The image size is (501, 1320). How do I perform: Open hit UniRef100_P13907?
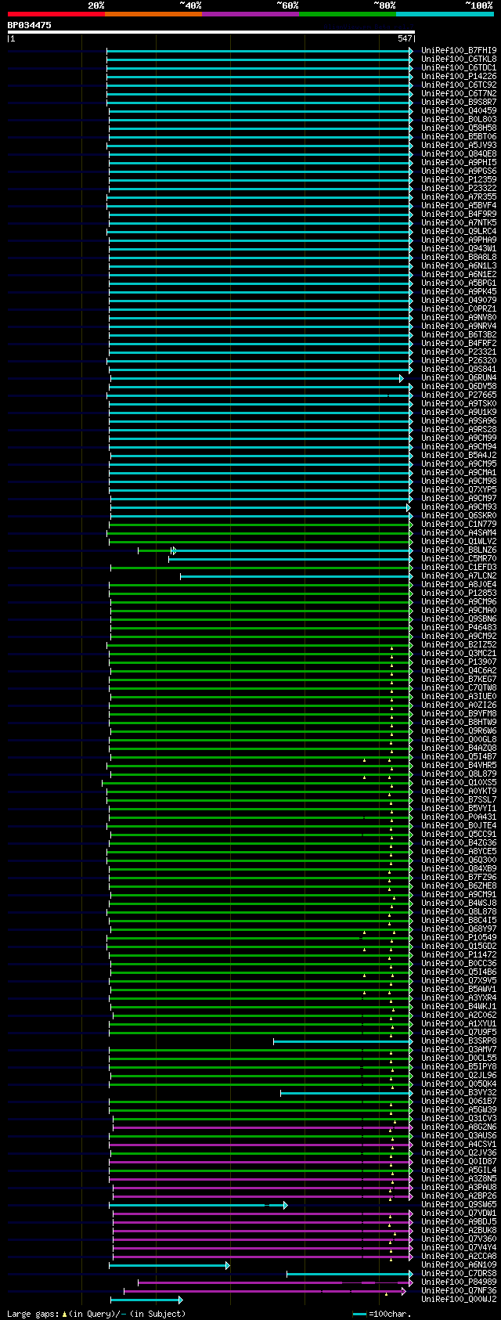click(459, 662)
